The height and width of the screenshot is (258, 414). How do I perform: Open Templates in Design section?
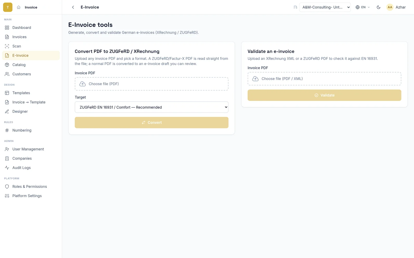point(31,93)
